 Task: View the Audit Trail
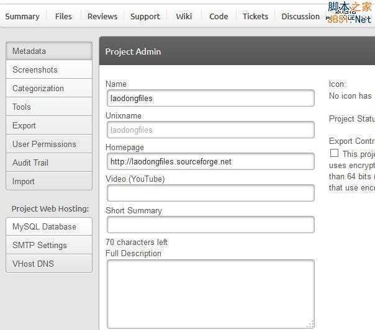(x=49, y=163)
